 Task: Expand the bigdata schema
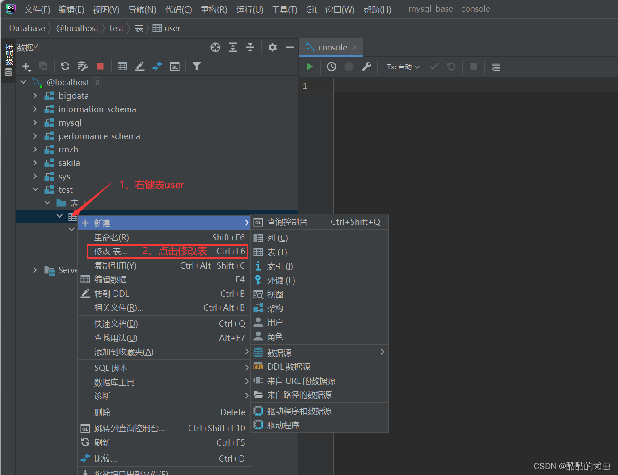pyautogui.click(x=35, y=96)
